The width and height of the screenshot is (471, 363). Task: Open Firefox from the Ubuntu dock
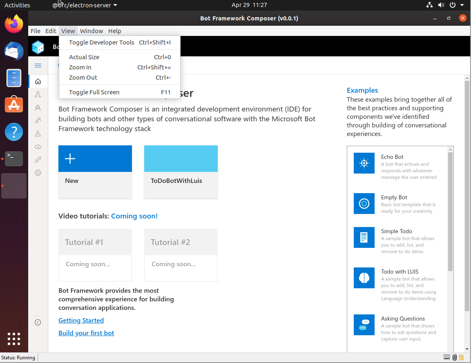click(x=14, y=24)
